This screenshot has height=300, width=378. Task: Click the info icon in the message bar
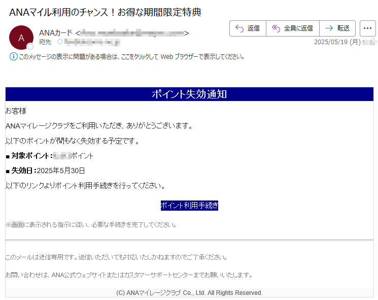coord(14,57)
